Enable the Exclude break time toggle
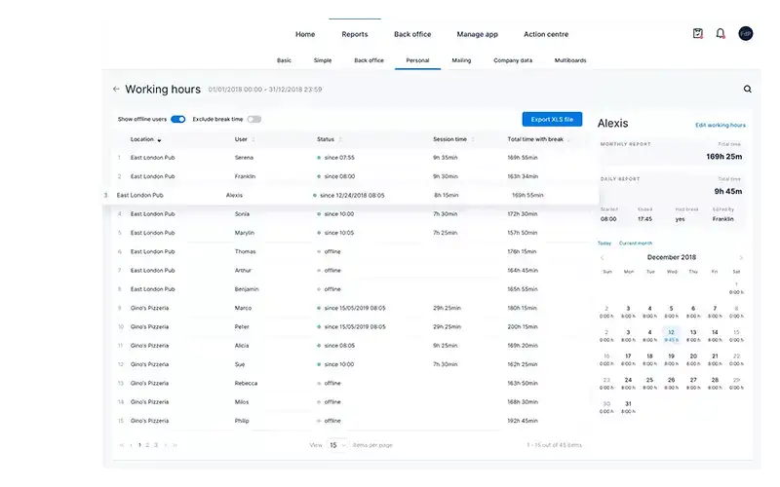 253,119
